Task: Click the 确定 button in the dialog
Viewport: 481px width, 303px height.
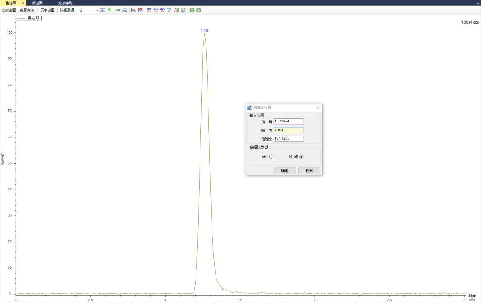Action: 285,171
